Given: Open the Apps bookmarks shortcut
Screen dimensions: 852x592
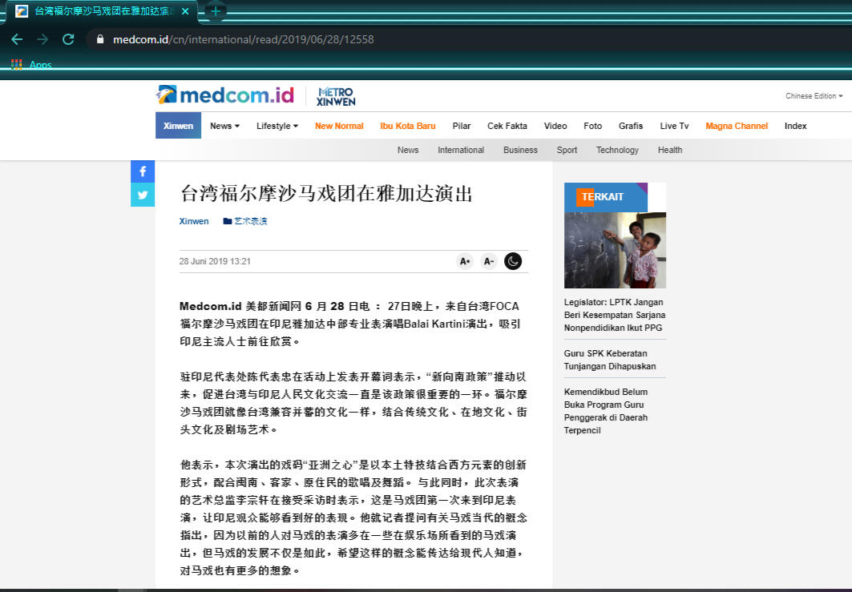Looking at the screenshot, I should [31, 65].
